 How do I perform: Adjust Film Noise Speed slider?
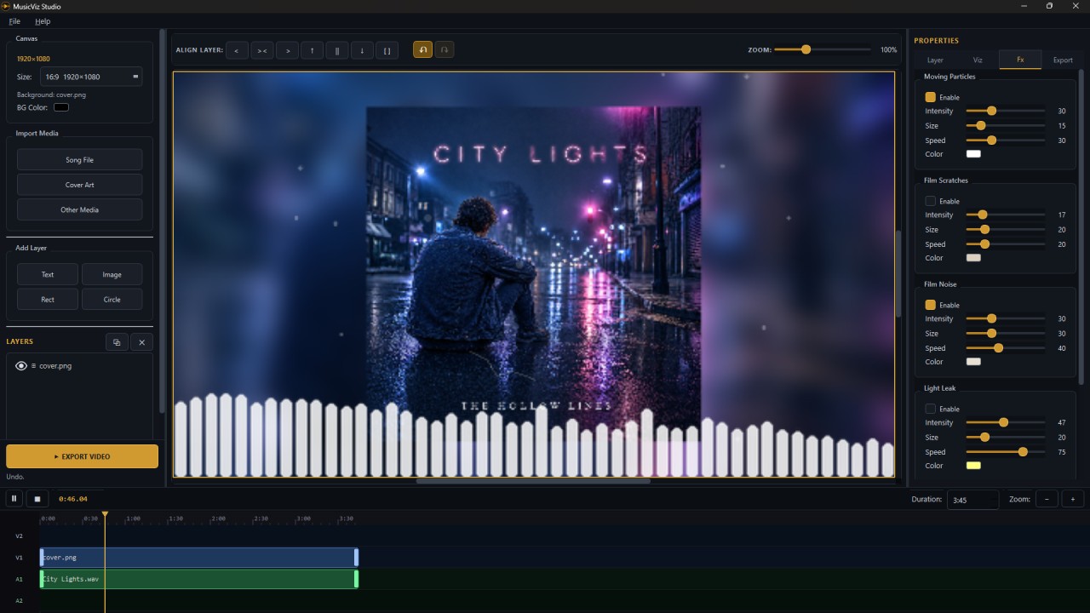[x=1006, y=348]
